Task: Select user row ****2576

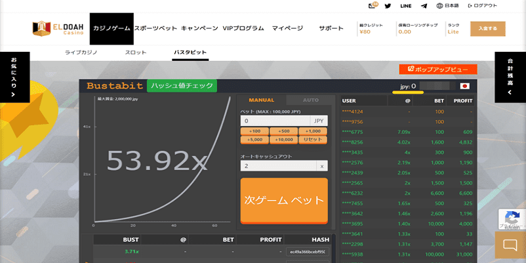Action: pos(407,163)
